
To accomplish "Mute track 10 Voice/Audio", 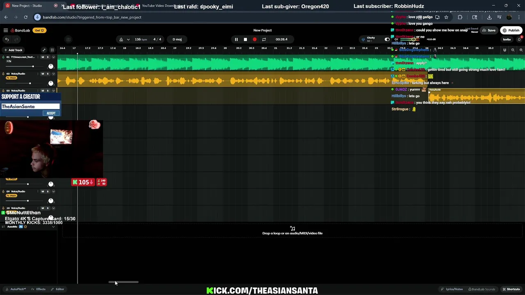I will click(43, 208).
